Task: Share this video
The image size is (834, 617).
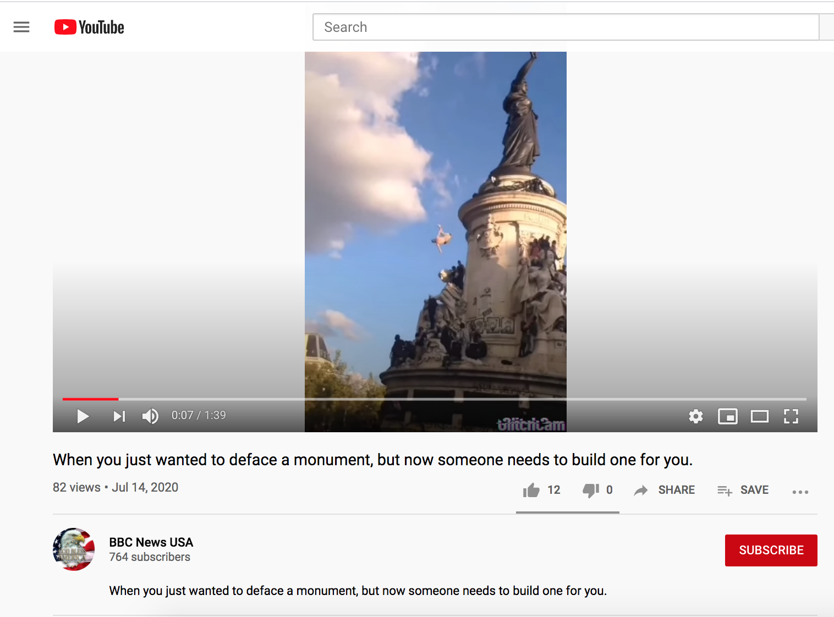Action: [x=665, y=490]
